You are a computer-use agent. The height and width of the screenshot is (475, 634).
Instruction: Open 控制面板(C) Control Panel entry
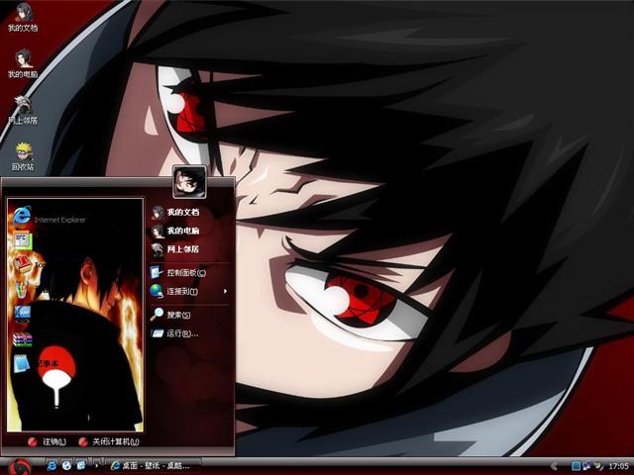tap(178, 273)
